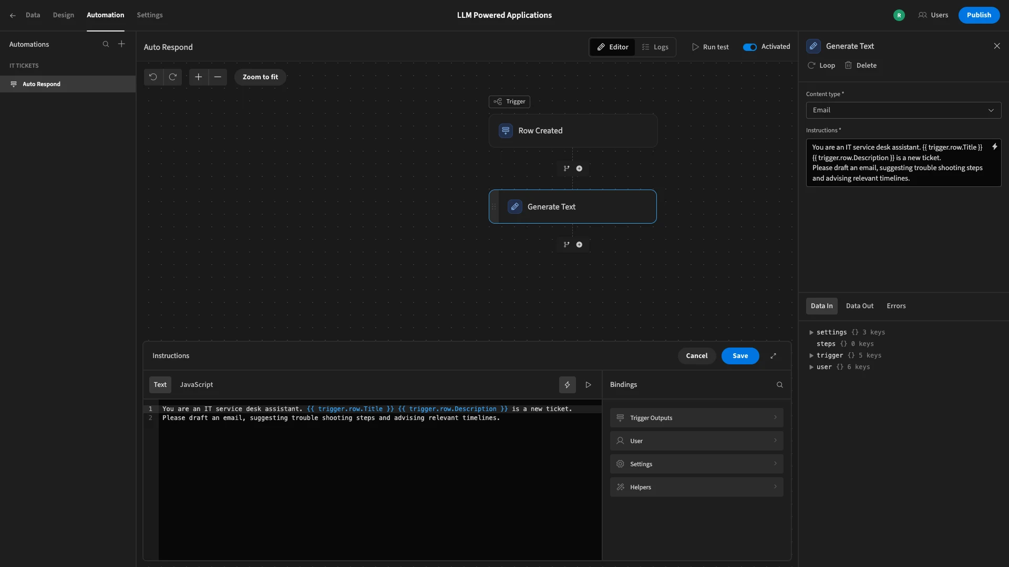The image size is (1009, 567).
Task: Run the preview play icon in editor
Action: [x=588, y=385]
